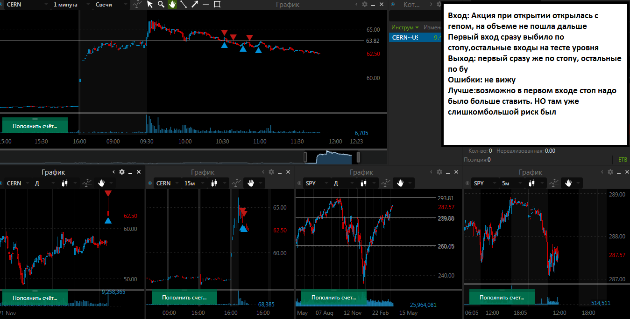The image size is (630, 319).
Task: Open indicators menu in top chart
Action: [137, 5]
